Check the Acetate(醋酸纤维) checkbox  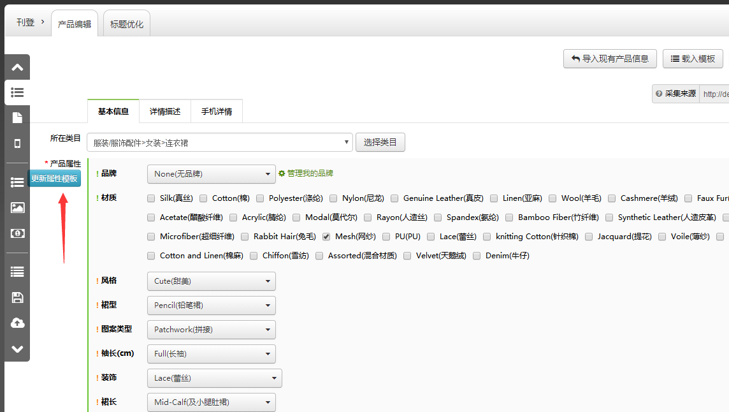[151, 217]
